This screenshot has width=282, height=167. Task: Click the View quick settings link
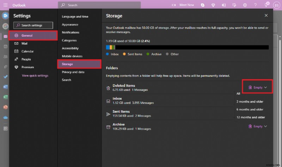[35, 75]
